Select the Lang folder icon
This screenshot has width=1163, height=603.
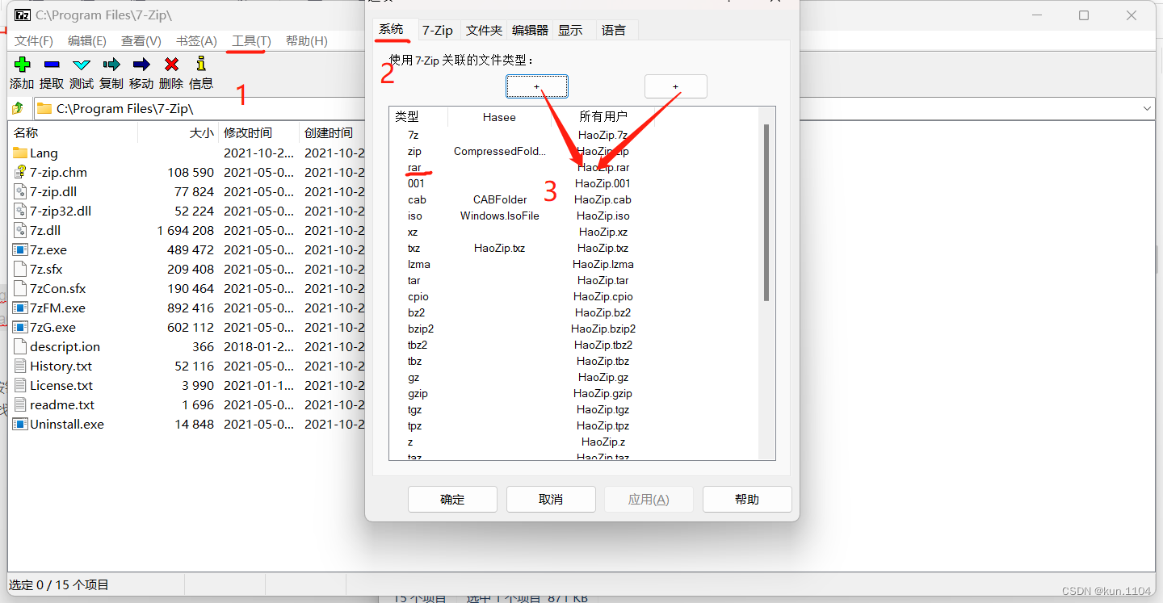click(20, 153)
